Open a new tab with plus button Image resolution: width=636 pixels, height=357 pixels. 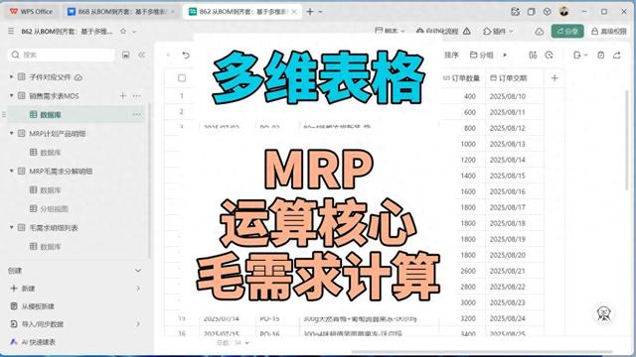click(x=310, y=12)
